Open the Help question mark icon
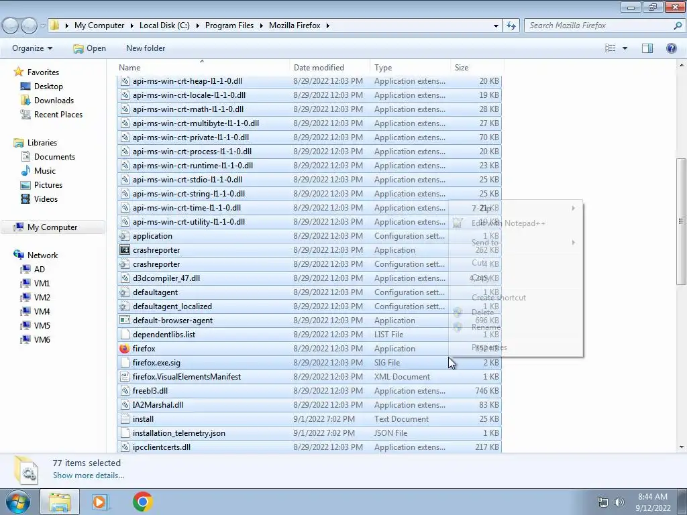This screenshot has height=515, width=687. click(671, 48)
